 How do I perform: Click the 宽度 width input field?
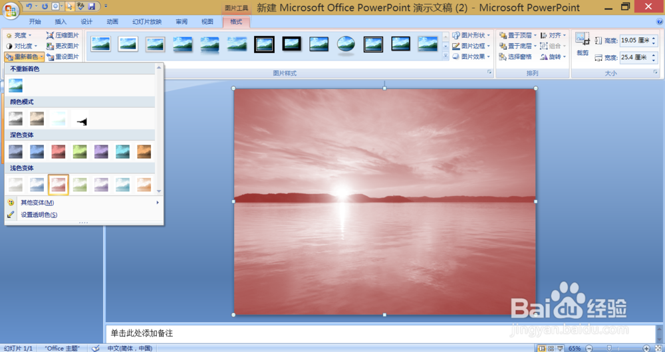(x=636, y=57)
